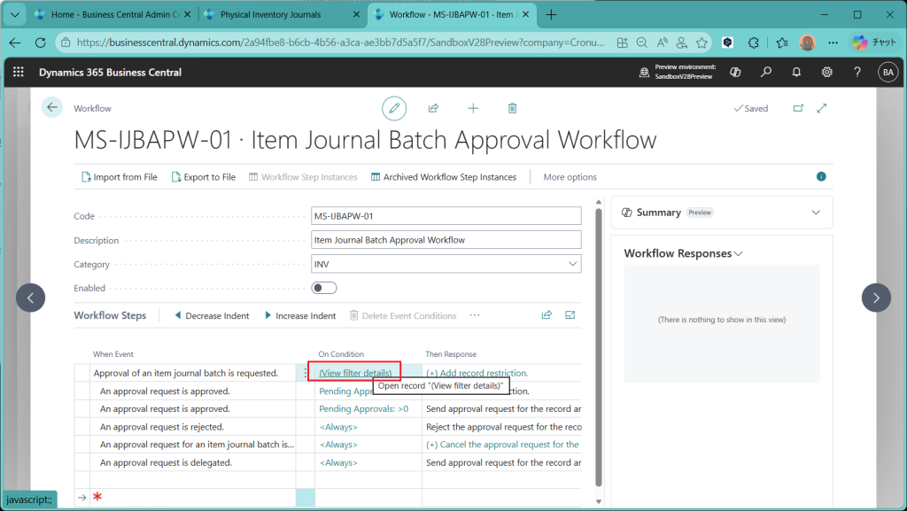Image resolution: width=907 pixels, height=511 pixels.
Task: Open the Business Central search magnifier
Action: (766, 73)
